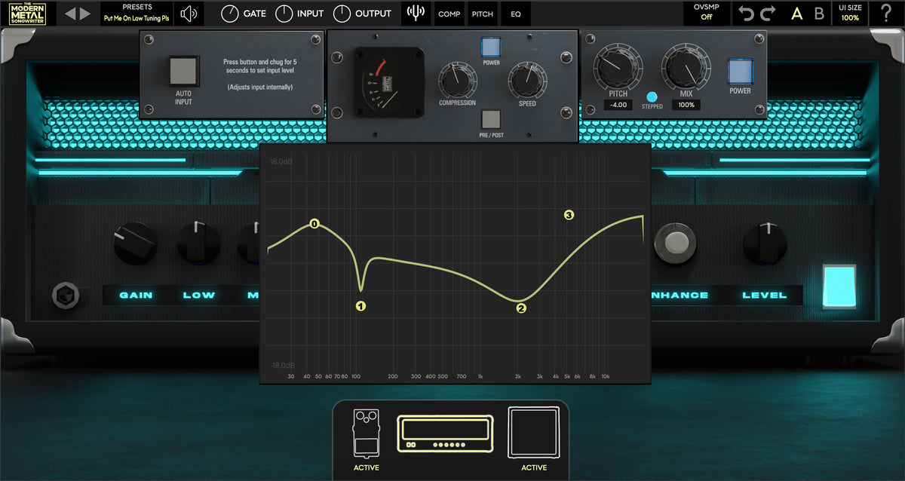Open the UI SIZE 100% selector

click(x=850, y=13)
